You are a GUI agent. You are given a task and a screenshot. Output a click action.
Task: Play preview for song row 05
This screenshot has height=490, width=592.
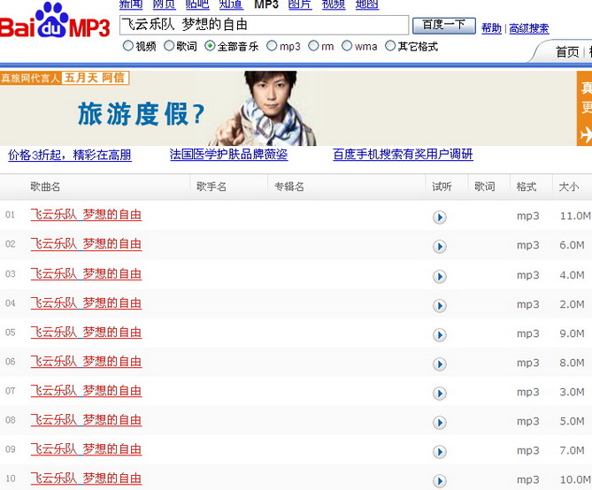click(440, 334)
